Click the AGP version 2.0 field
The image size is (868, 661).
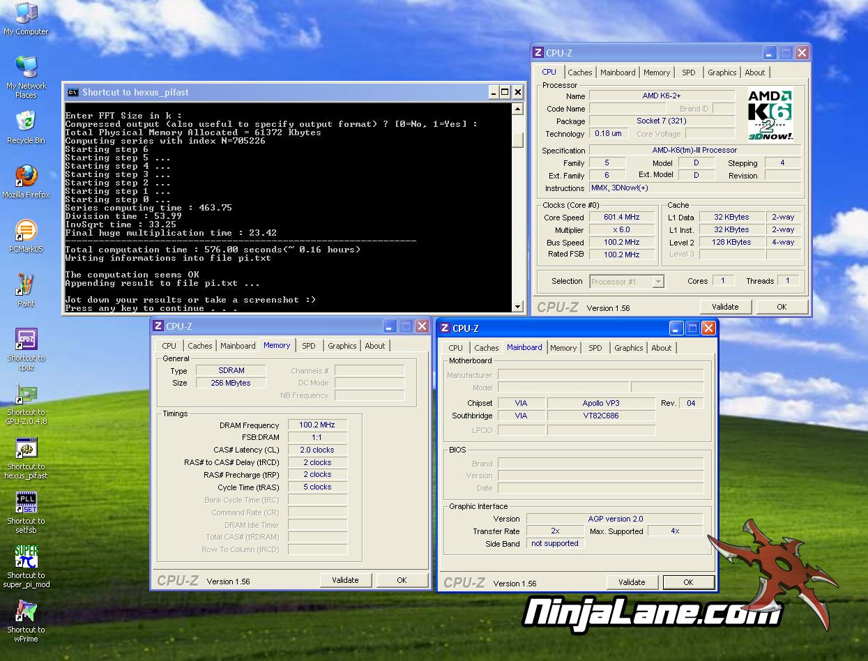[615, 519]
